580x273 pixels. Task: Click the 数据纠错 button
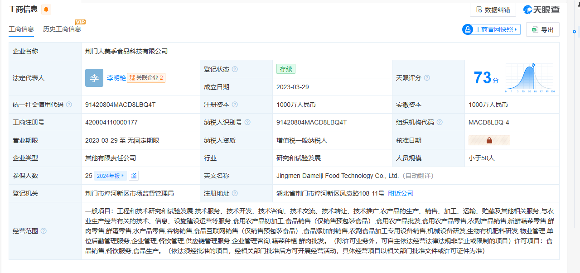pos(493,10)
